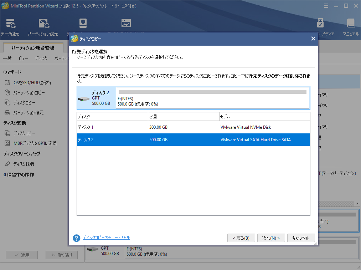Click VMware Virtual NVMe Disk cell

[x=246, y=127]
